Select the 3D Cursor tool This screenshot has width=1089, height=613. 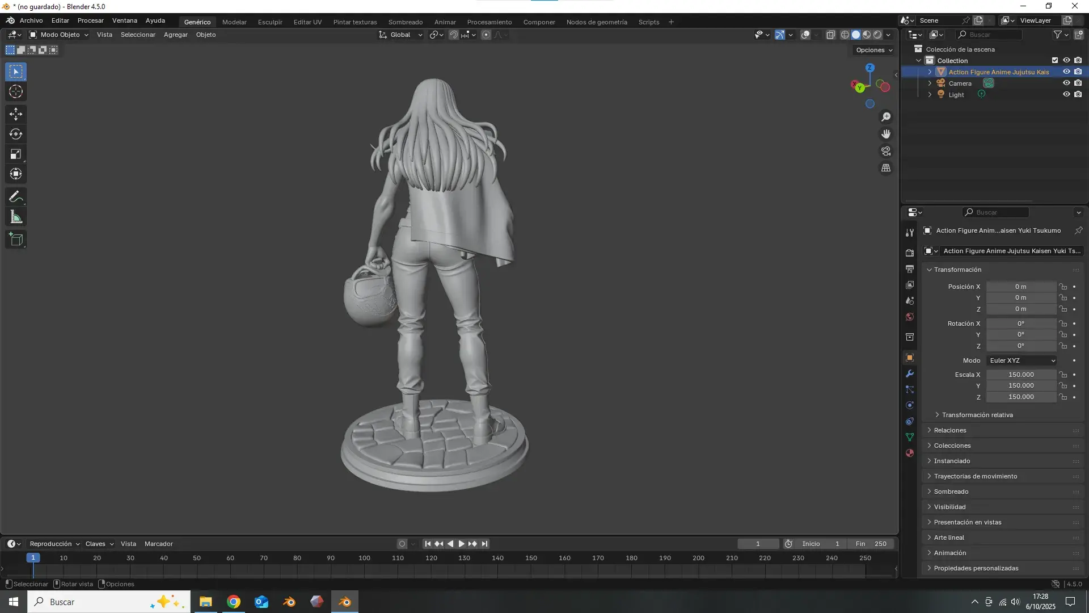16,91
